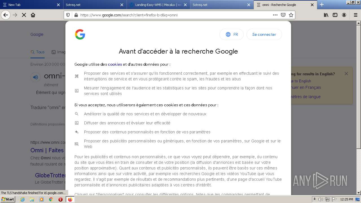Save page to Pocket icon

283,15
